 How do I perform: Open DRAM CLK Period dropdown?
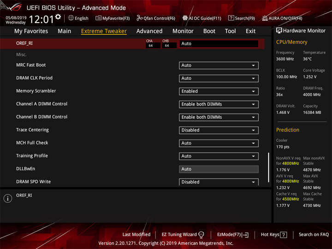pyautogui.click(x=219, y=78)
